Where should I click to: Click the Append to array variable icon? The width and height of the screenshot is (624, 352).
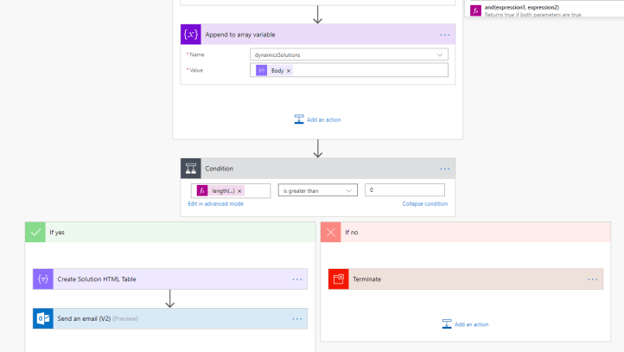[191, 35]
